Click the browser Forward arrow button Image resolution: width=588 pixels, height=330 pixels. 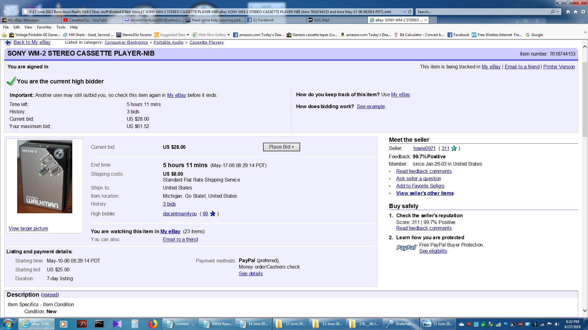[x=17, y=12]
